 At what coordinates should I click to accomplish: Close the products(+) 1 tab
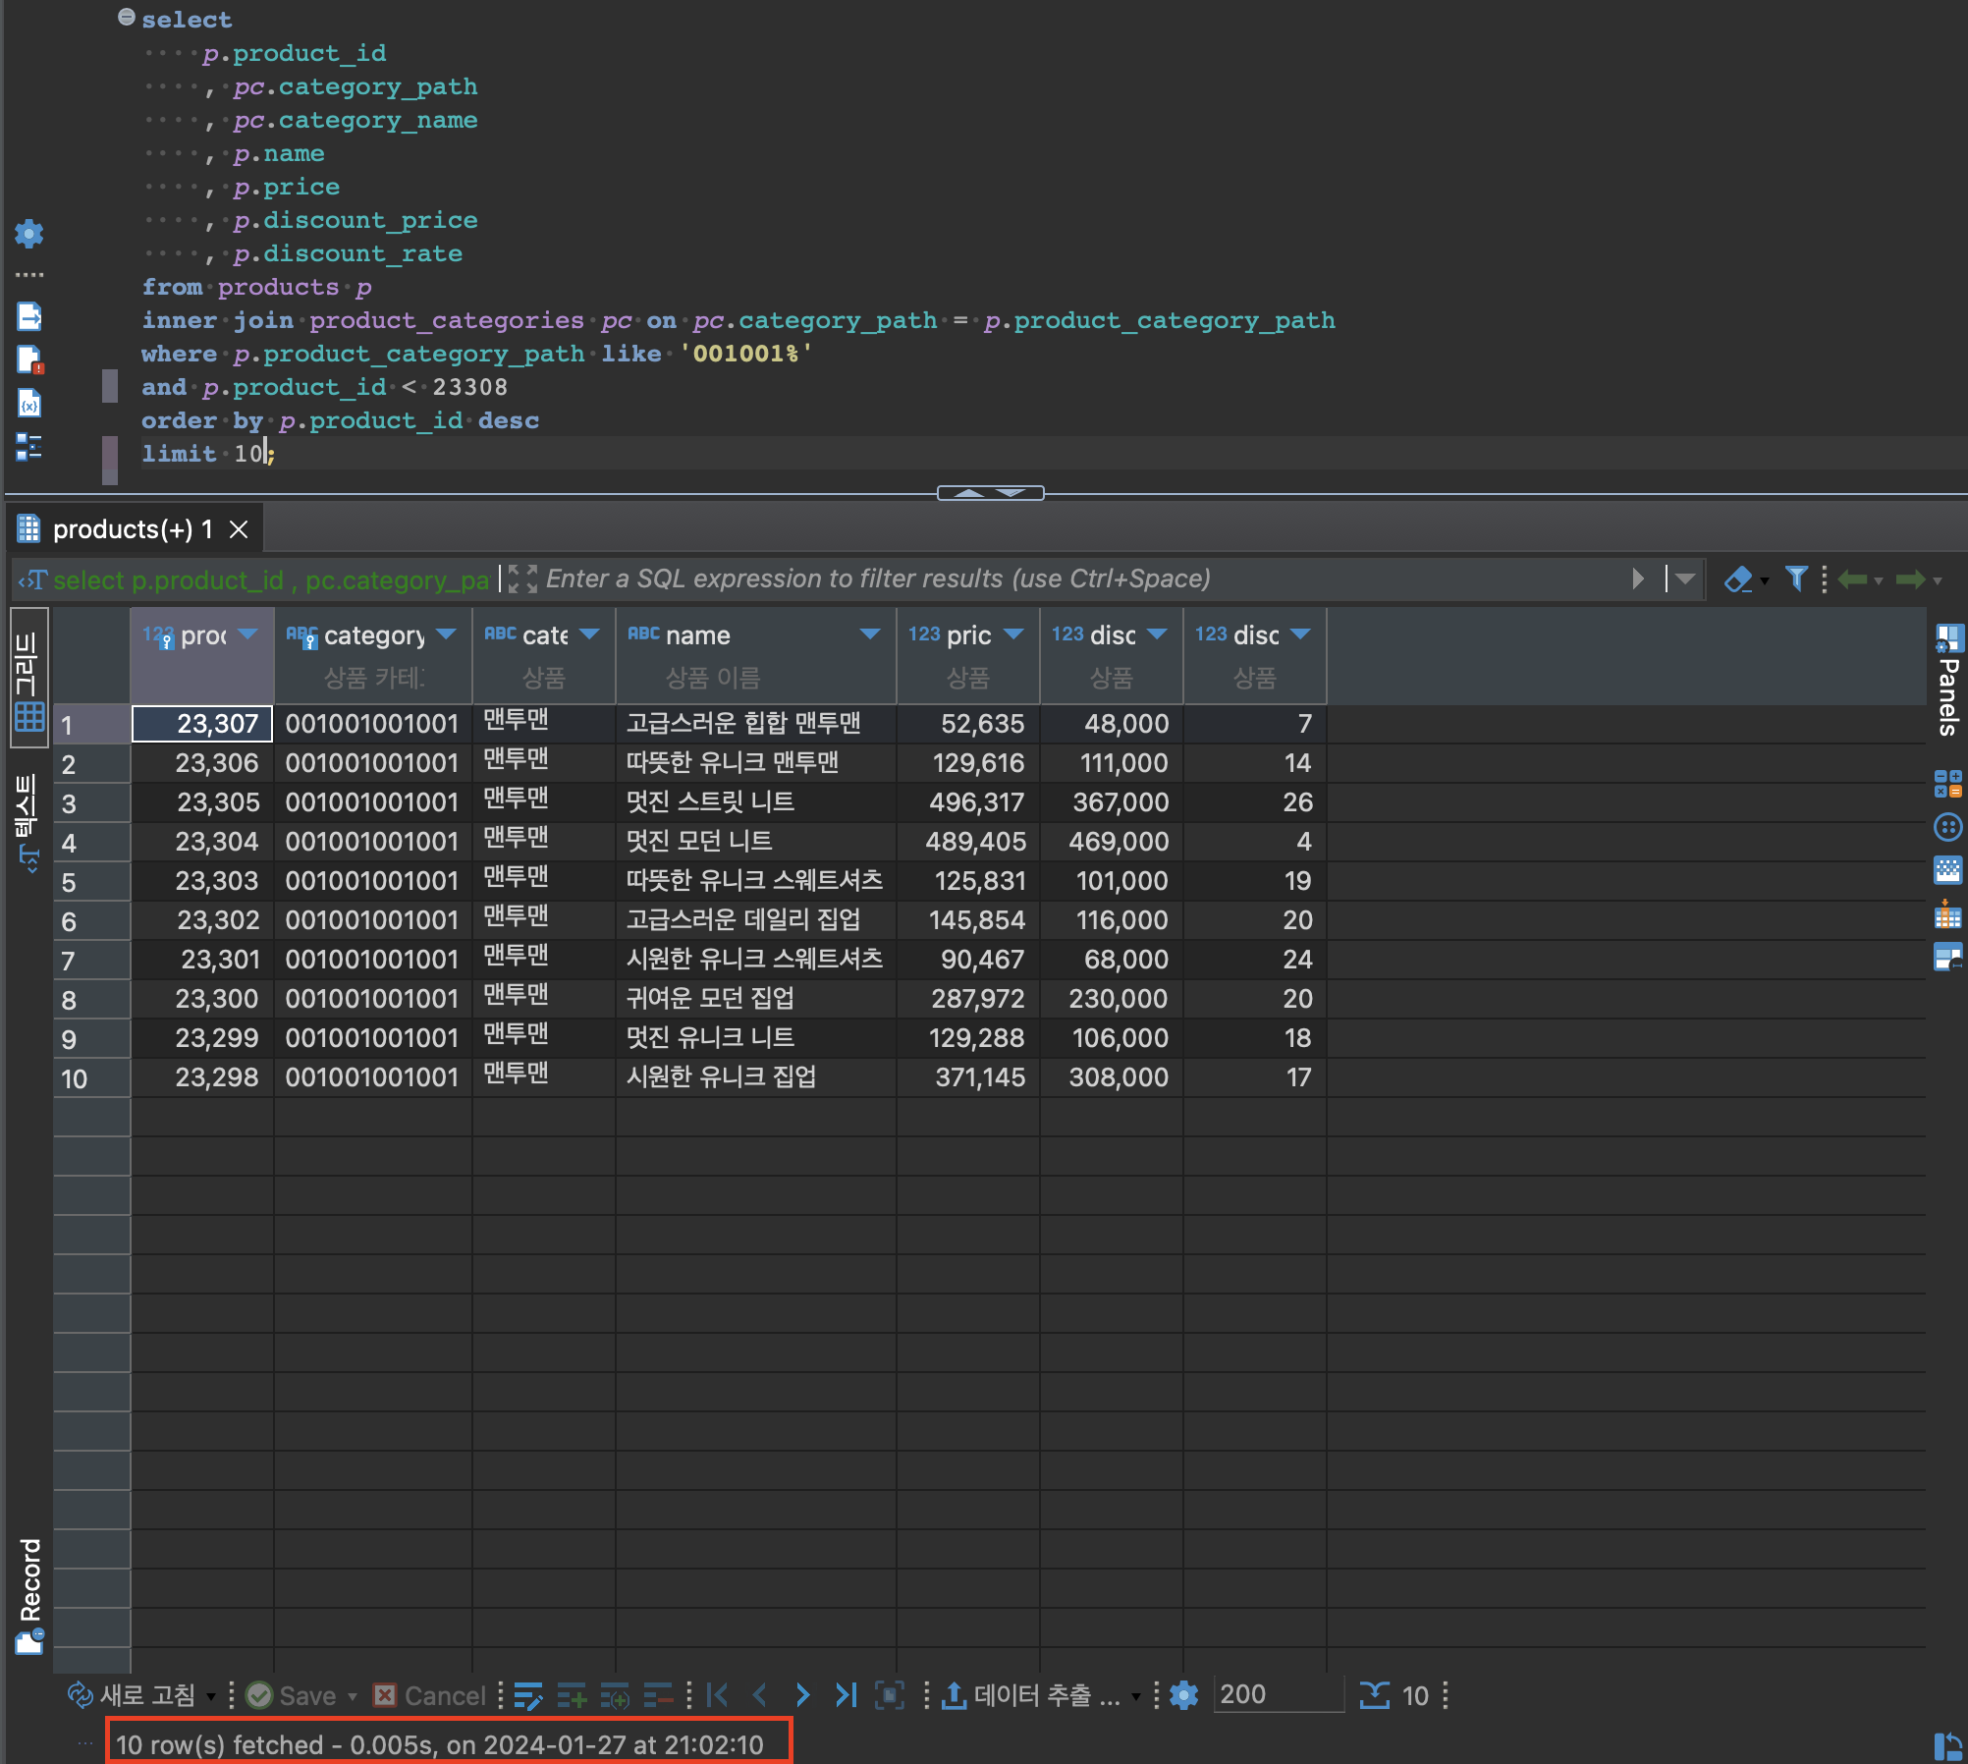pyautogui.click(x=239, y=529)
